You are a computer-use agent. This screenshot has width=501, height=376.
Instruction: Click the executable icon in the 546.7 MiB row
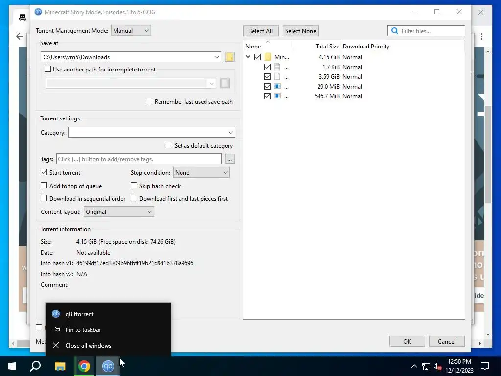point(277,96)
